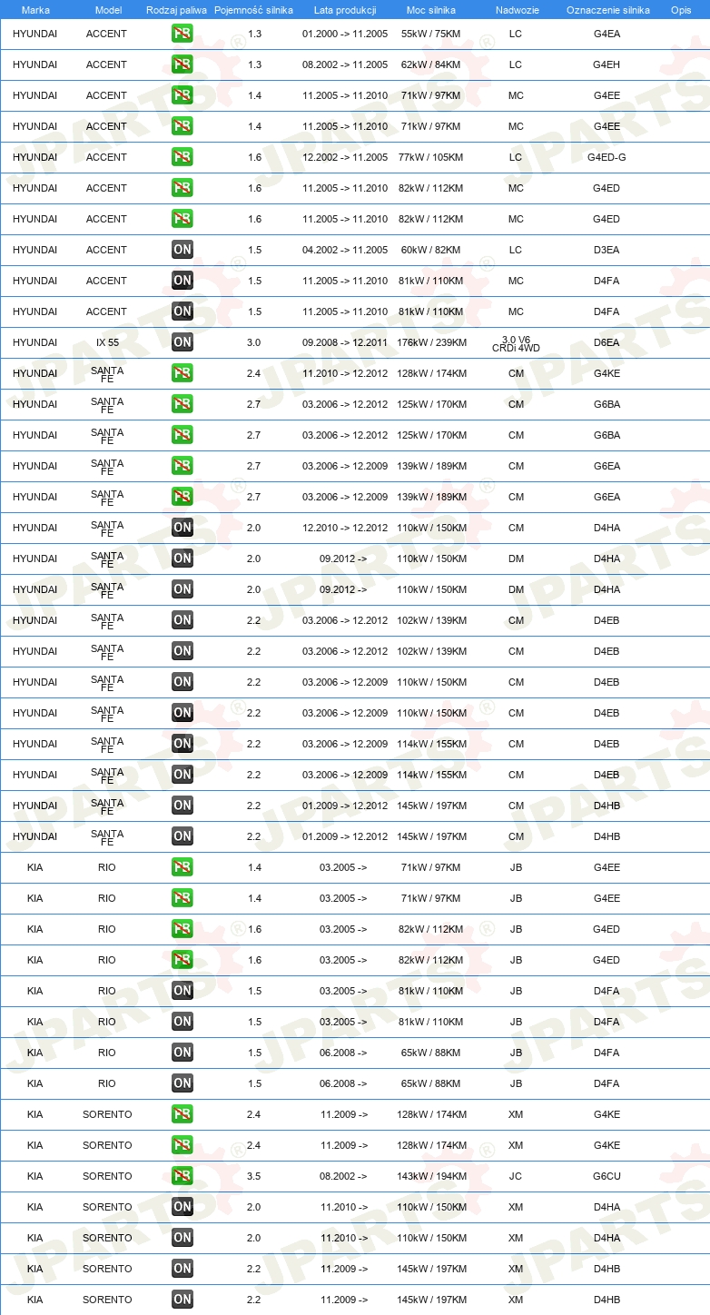Screen dimensions: 710x1315
Task: Select ACCENT in the G4EA row
Action: [107, 34]
